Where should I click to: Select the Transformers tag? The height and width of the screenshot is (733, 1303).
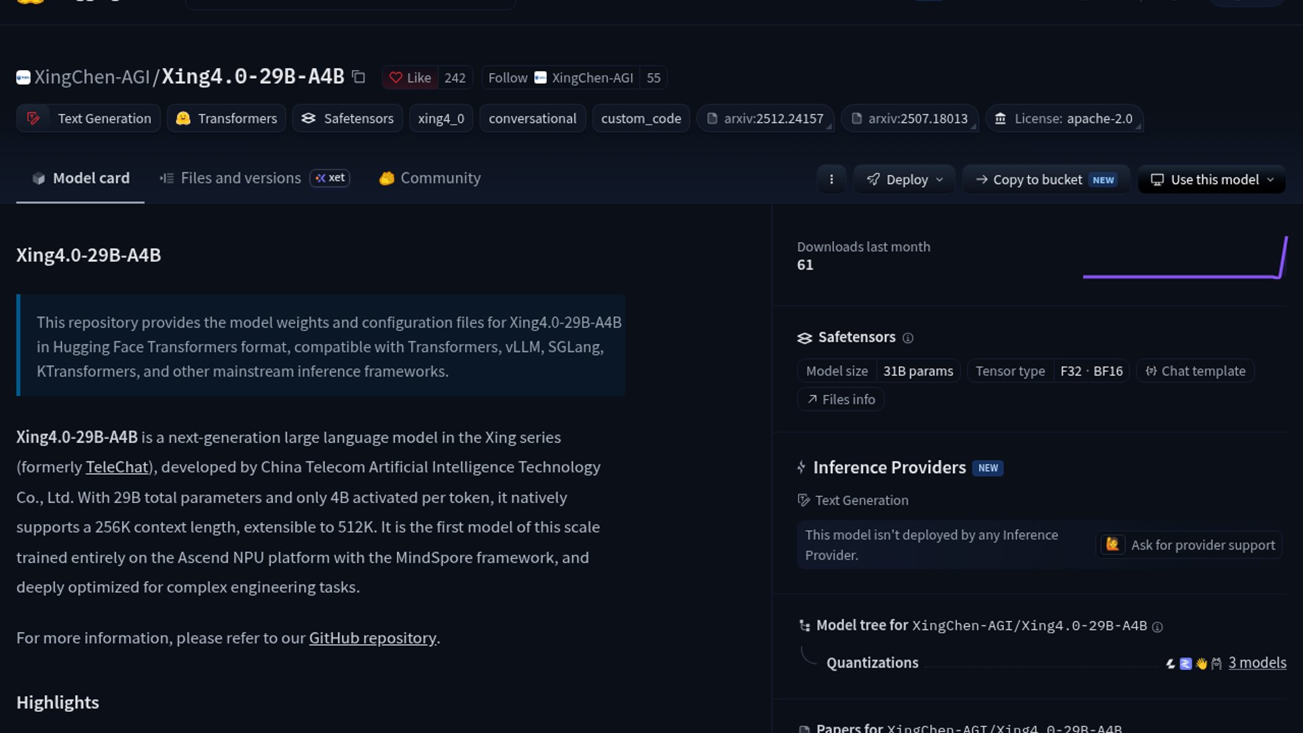point(227,118)
